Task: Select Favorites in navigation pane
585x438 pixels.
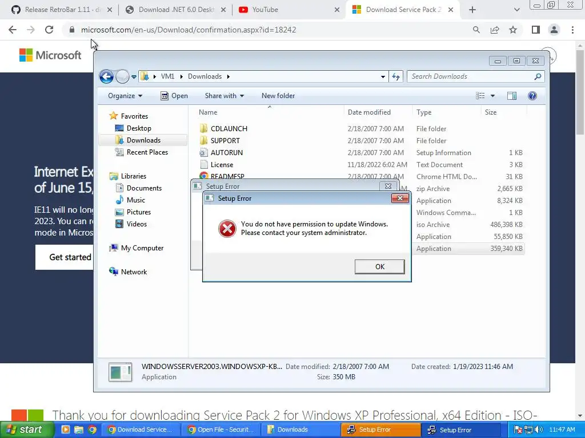Action: 129,116
